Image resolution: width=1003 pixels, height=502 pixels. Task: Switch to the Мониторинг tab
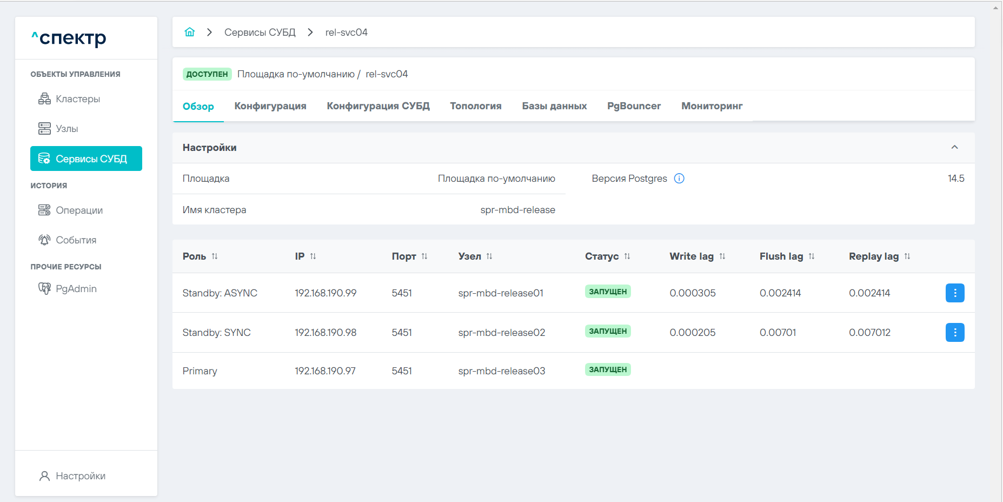click(712, 106)
